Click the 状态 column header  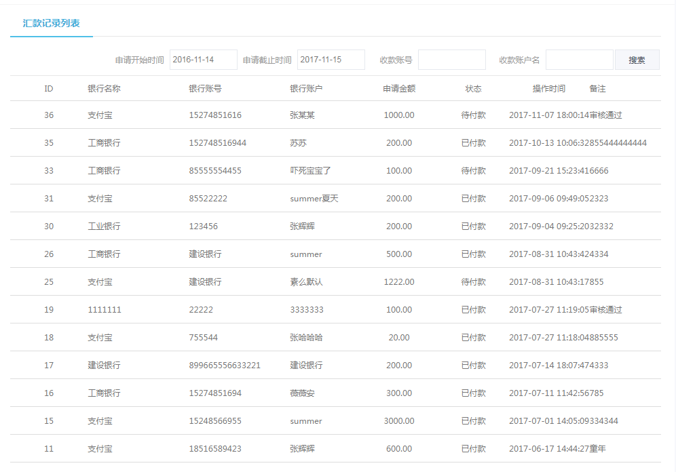[473, 89]
